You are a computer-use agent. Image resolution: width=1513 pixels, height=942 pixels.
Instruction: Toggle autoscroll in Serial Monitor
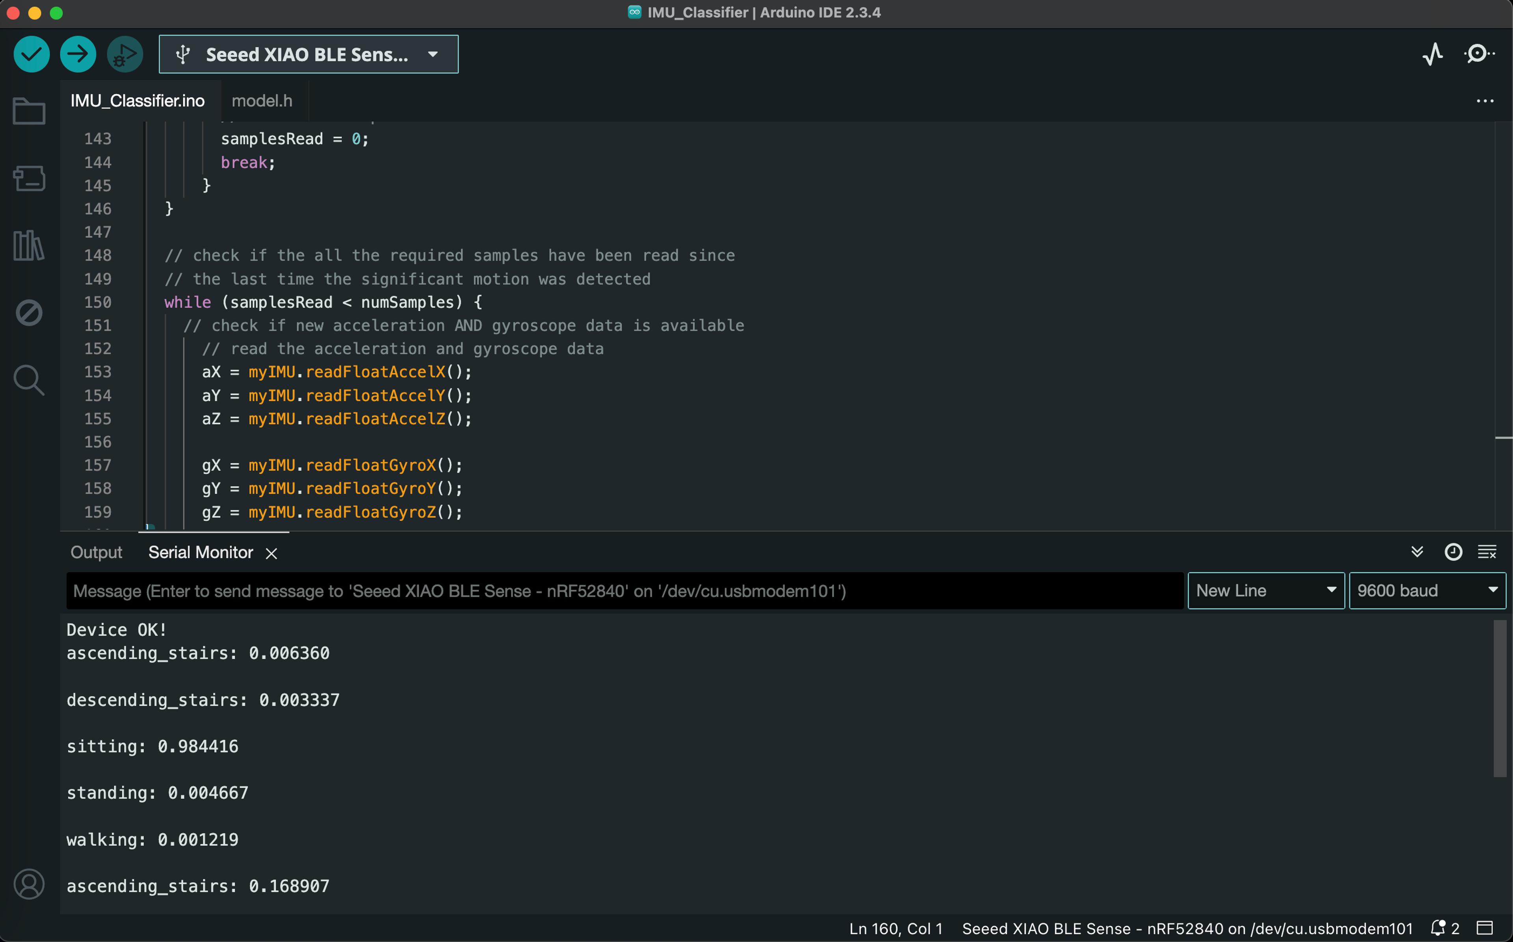coord(1417,552)
